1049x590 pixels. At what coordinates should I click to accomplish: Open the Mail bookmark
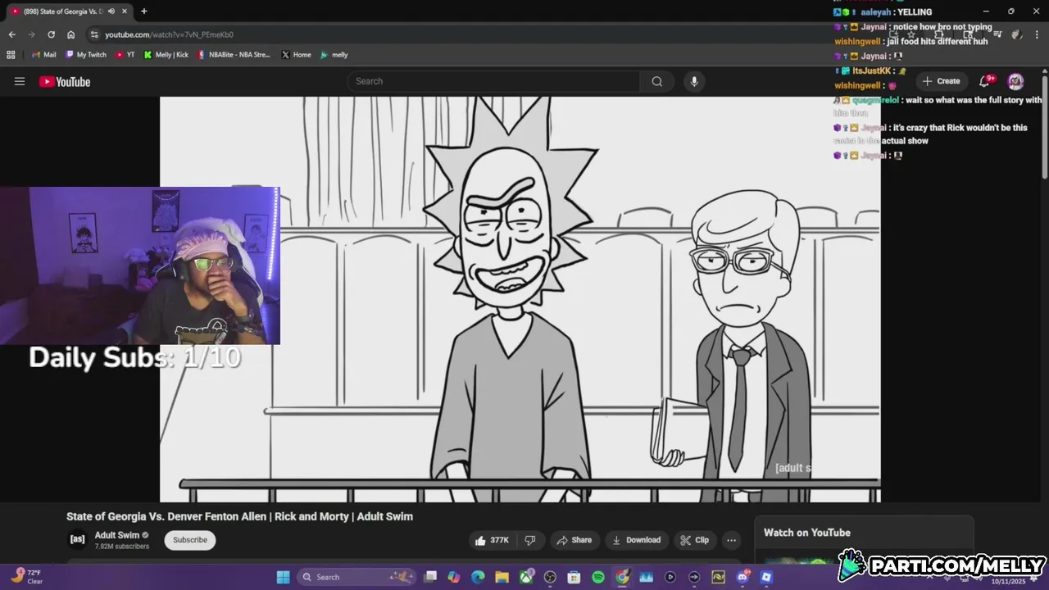(43, 55)
